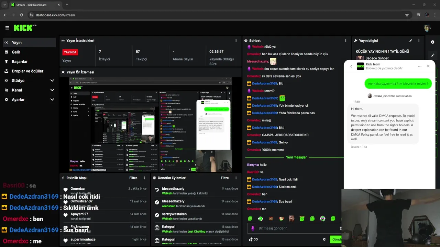Open the Sohbet panel three-dot menu
The height and width of the screenshot is (247, 440).
coord(346,40)
